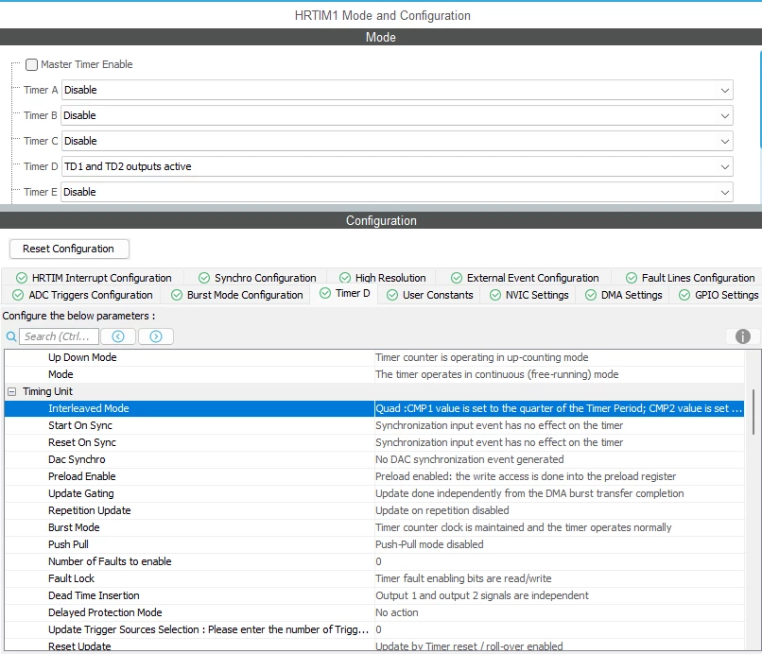
Task: Click the parameter search field
Action: coord(59,336)
